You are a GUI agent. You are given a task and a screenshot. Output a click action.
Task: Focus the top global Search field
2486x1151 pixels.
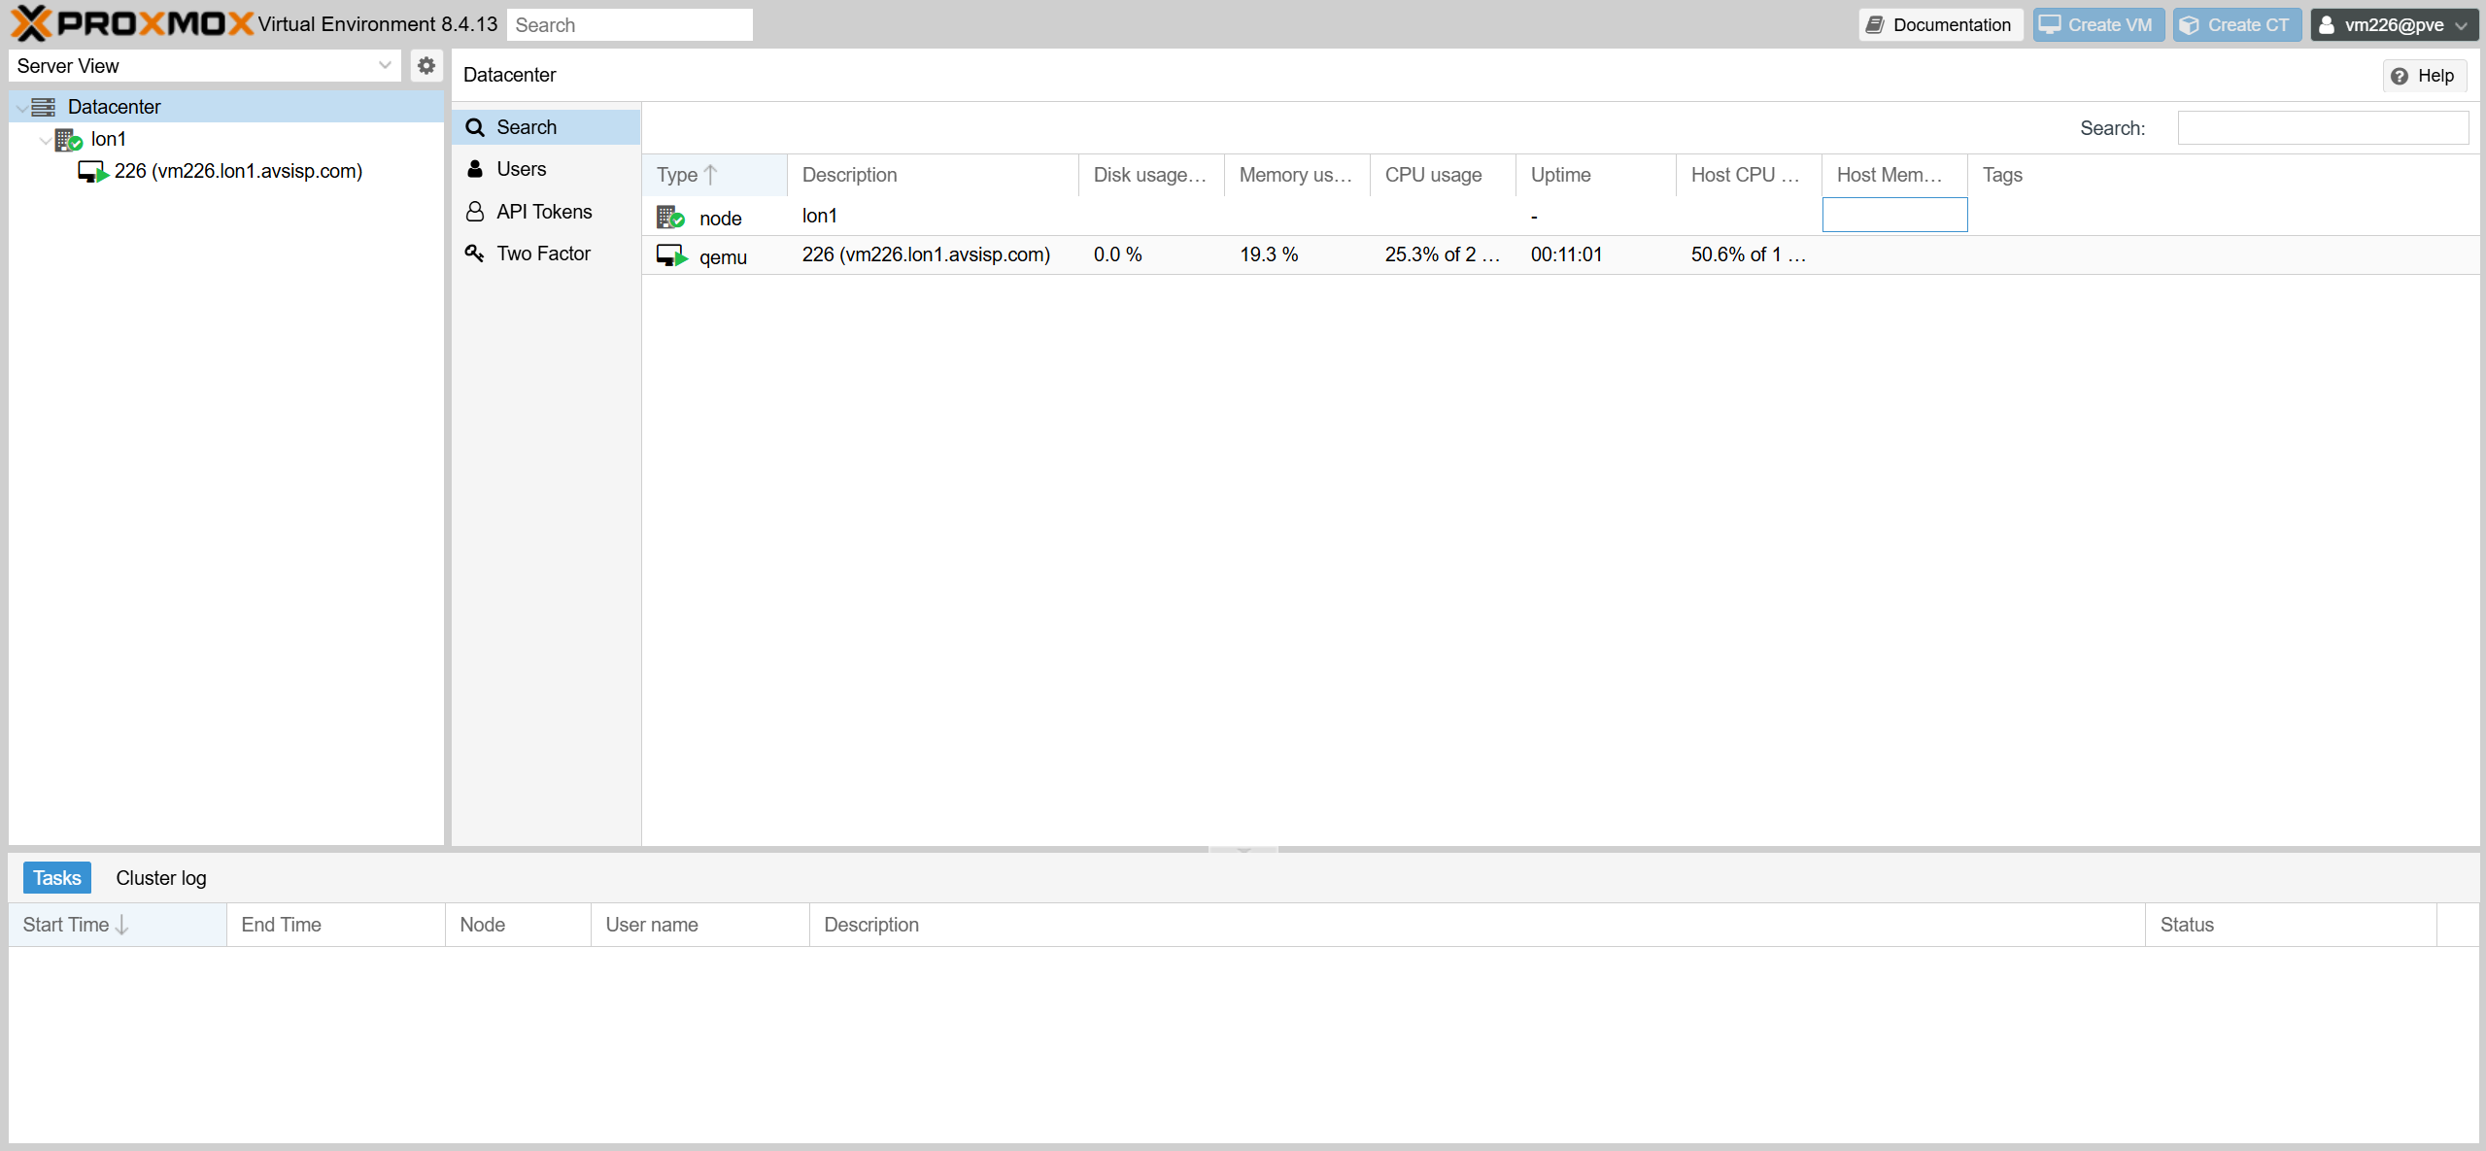coord(630,25)
